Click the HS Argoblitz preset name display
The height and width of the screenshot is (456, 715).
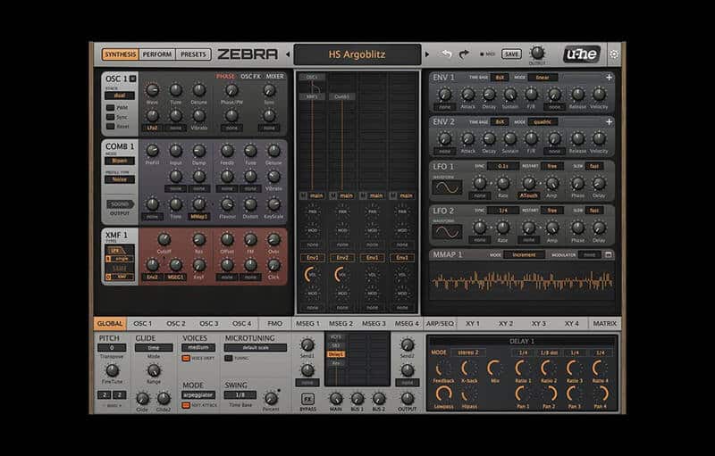[357, 54]
